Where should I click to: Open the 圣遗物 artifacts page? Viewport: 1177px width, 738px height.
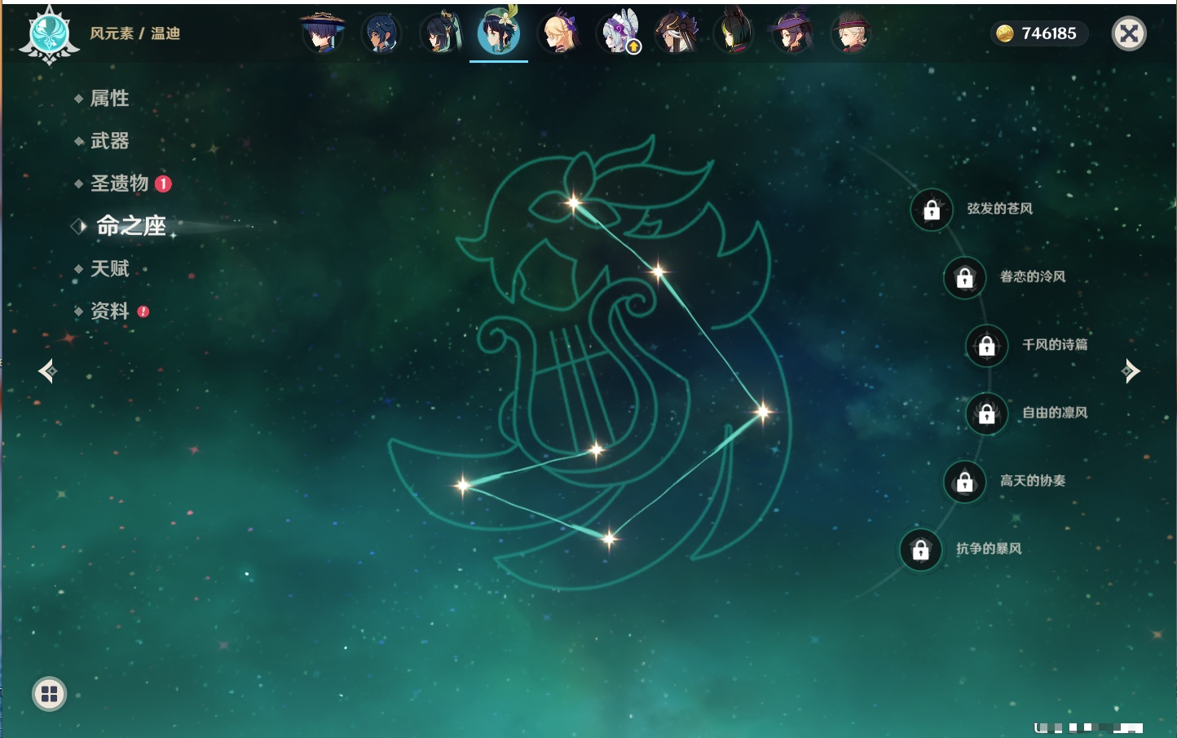pos(119,183)
